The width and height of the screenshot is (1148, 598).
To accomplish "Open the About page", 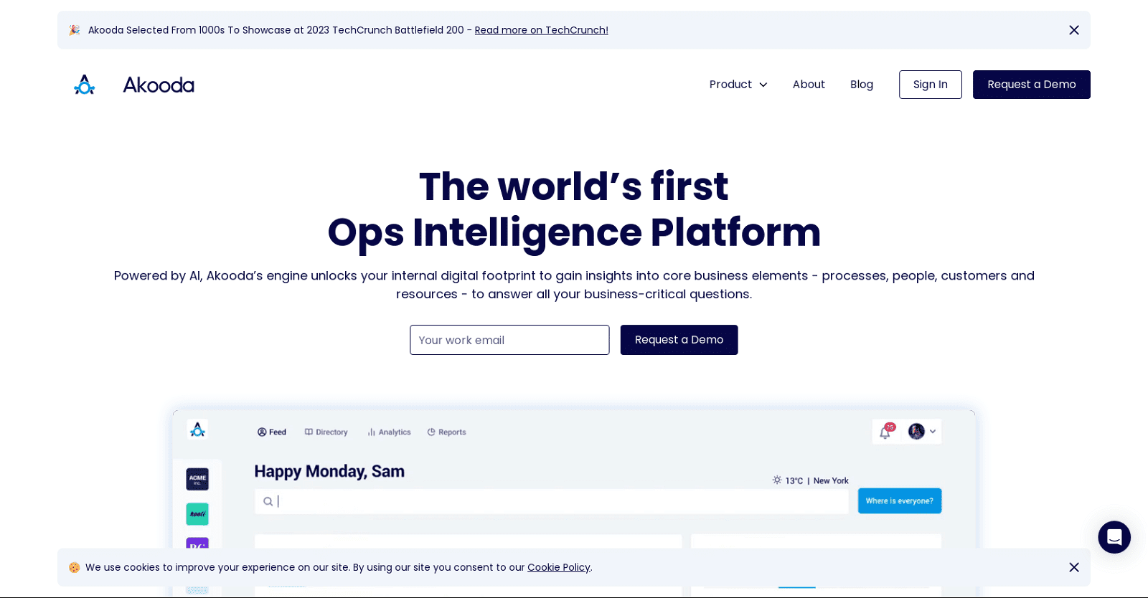I will click(x=809, y=85).
